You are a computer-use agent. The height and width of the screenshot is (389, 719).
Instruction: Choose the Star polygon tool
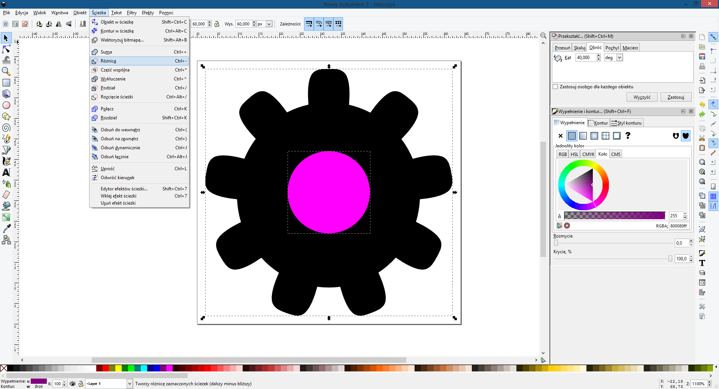[x=6, y=116]
